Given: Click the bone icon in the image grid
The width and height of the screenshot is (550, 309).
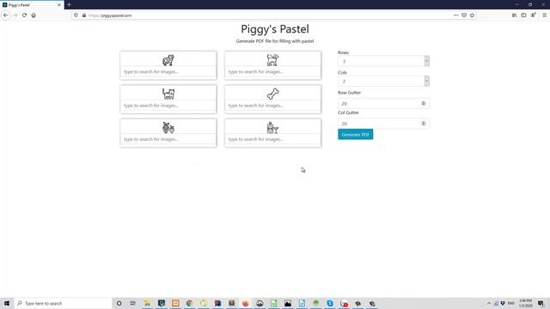Looking at the screenshot, I should [272, 94].
